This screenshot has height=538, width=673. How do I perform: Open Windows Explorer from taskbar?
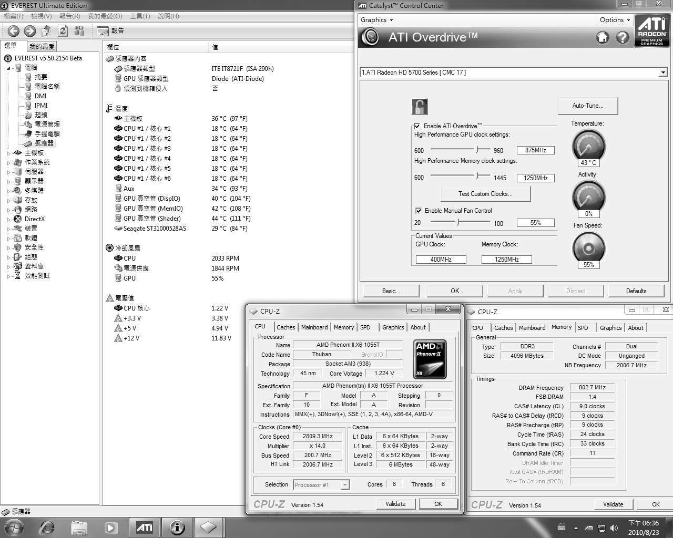pos(79,527)
